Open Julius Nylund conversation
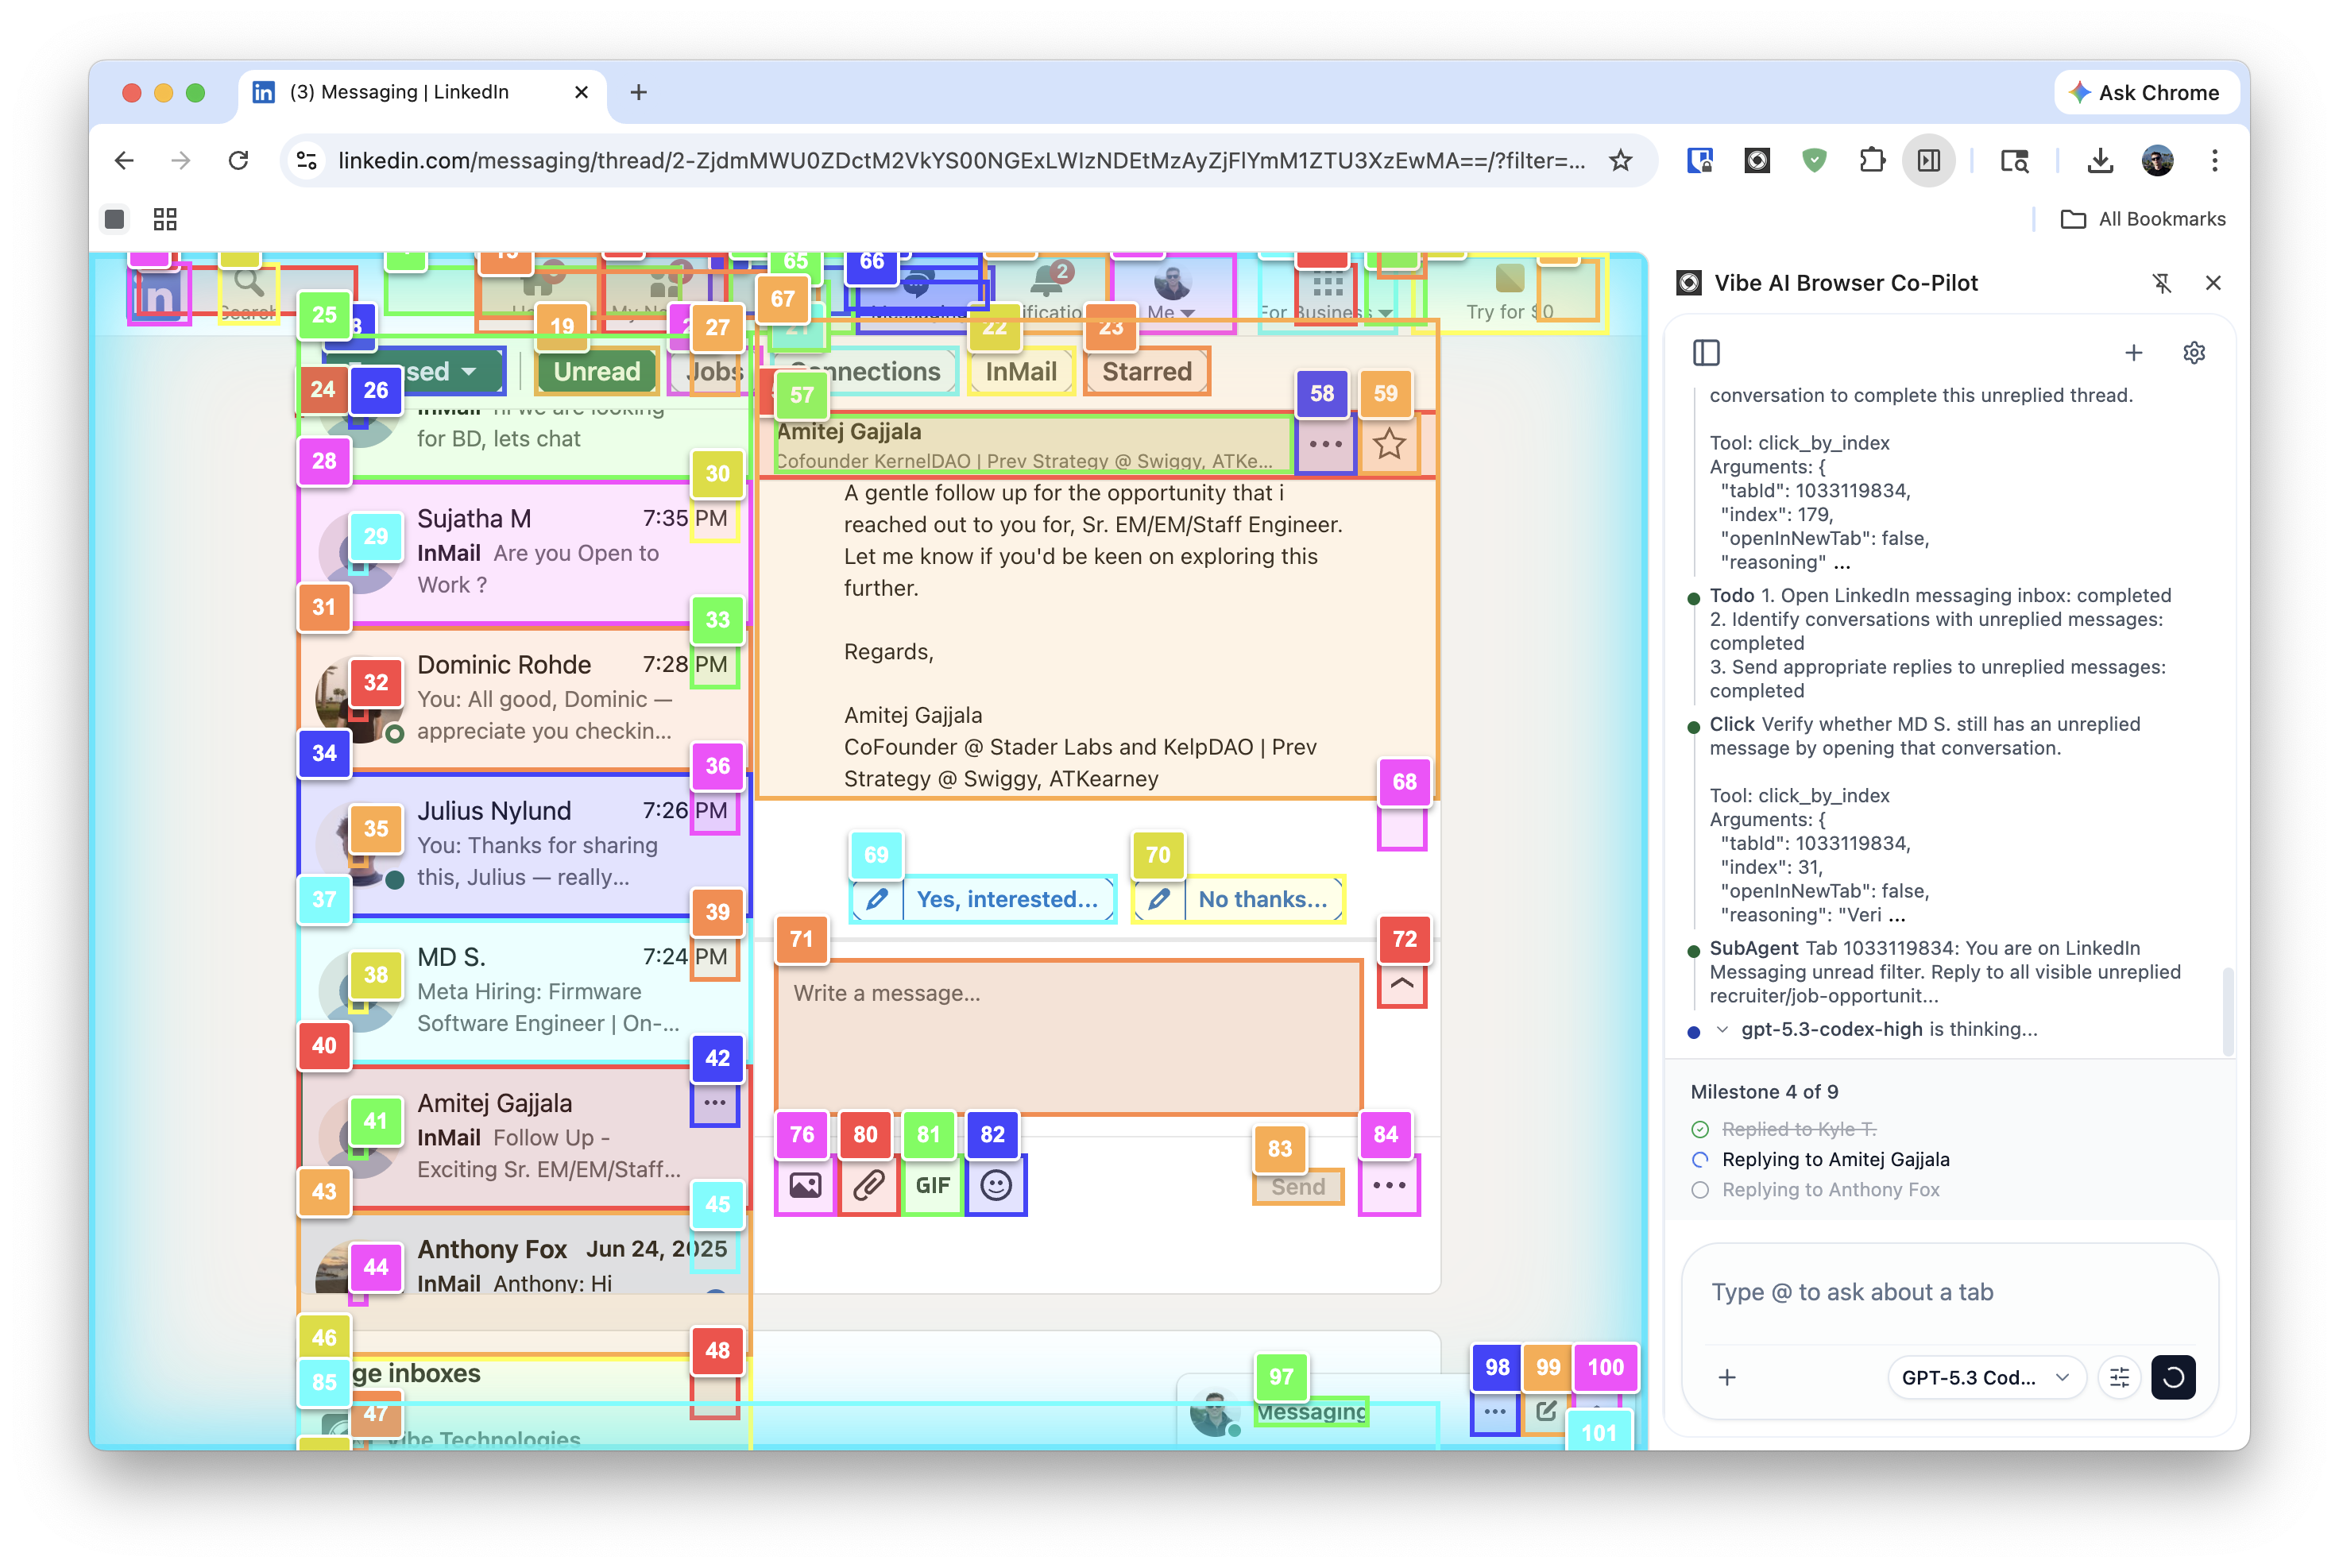Screen dimensions: 2339x1568 (524, 844)
